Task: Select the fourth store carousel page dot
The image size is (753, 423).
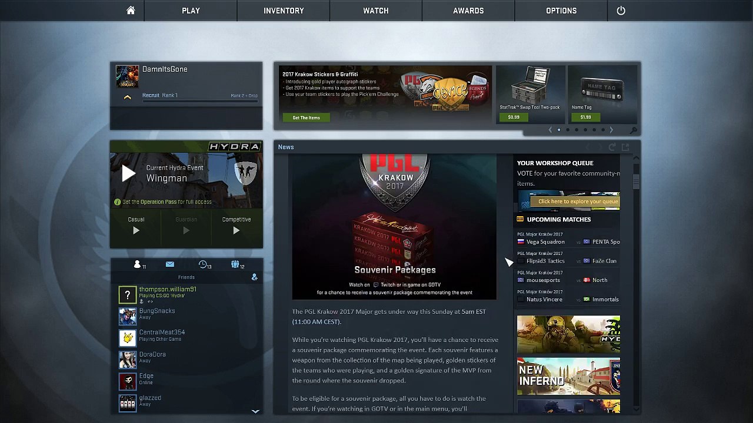Action: tap(585, 130)
